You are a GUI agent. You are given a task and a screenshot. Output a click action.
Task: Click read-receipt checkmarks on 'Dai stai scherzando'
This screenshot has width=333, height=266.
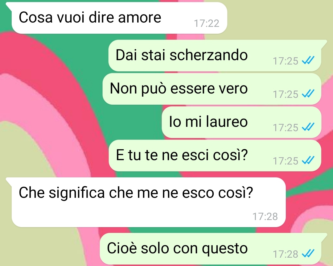(x=308, y=60)
